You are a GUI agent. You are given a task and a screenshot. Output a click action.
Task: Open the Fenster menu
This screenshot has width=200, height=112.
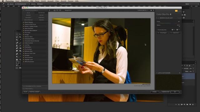(x=71, y=1)
